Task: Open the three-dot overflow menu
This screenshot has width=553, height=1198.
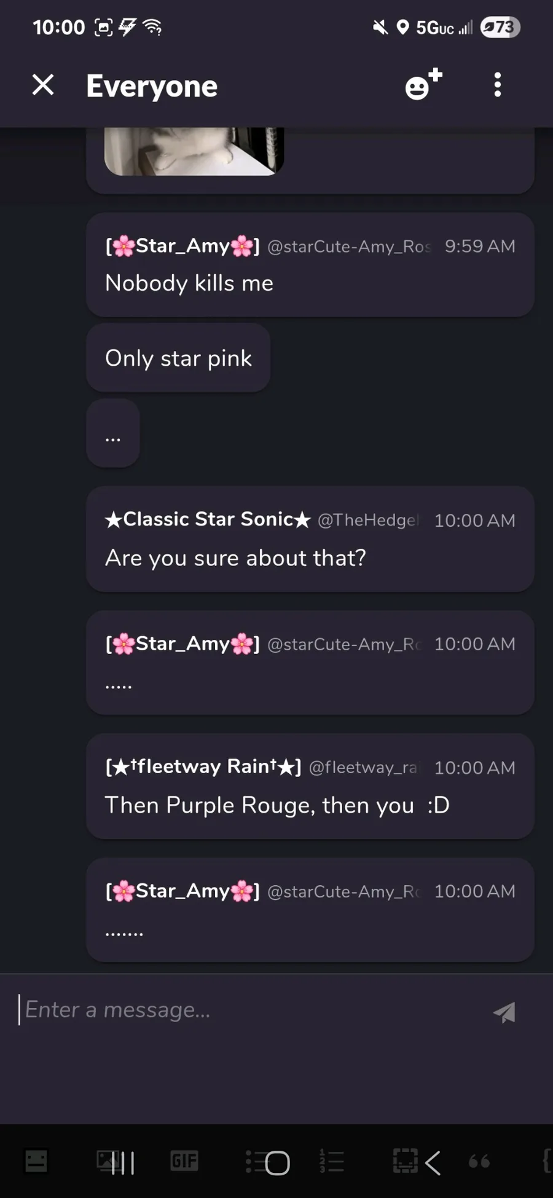Action: pos(498,85)
